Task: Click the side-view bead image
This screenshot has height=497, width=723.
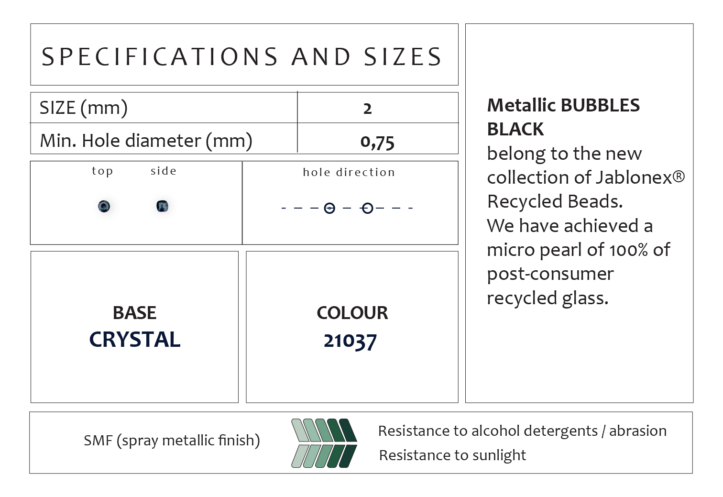Action: point(162,206)
